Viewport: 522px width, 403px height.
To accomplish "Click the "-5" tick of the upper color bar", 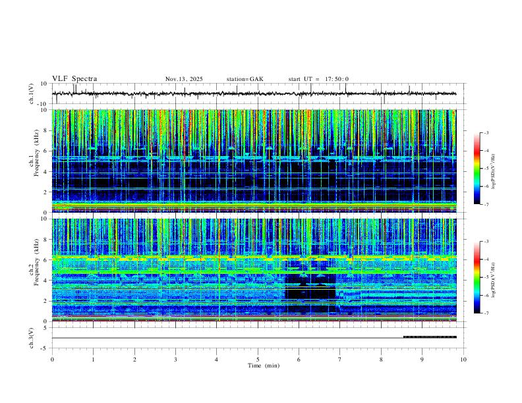I will 486,169.
